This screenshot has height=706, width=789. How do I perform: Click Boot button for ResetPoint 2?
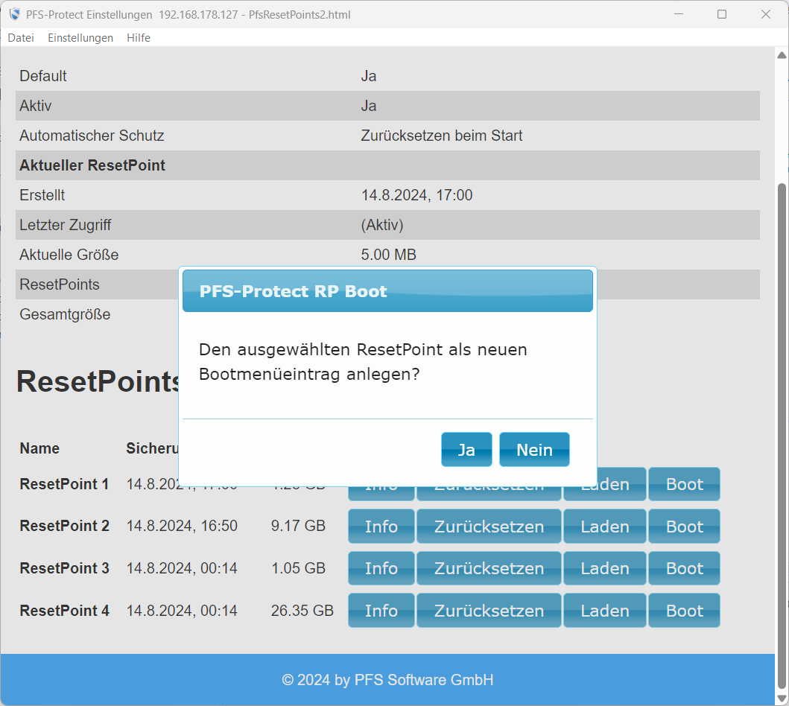point(684,527)
